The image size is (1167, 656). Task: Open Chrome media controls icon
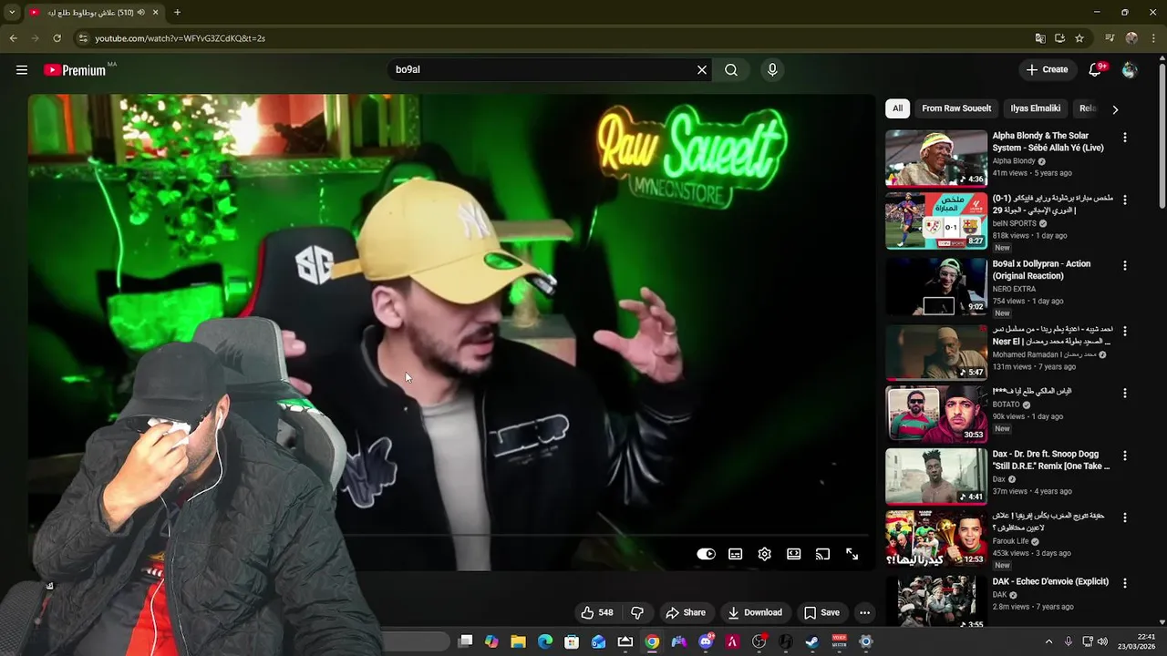point(1110,38)
